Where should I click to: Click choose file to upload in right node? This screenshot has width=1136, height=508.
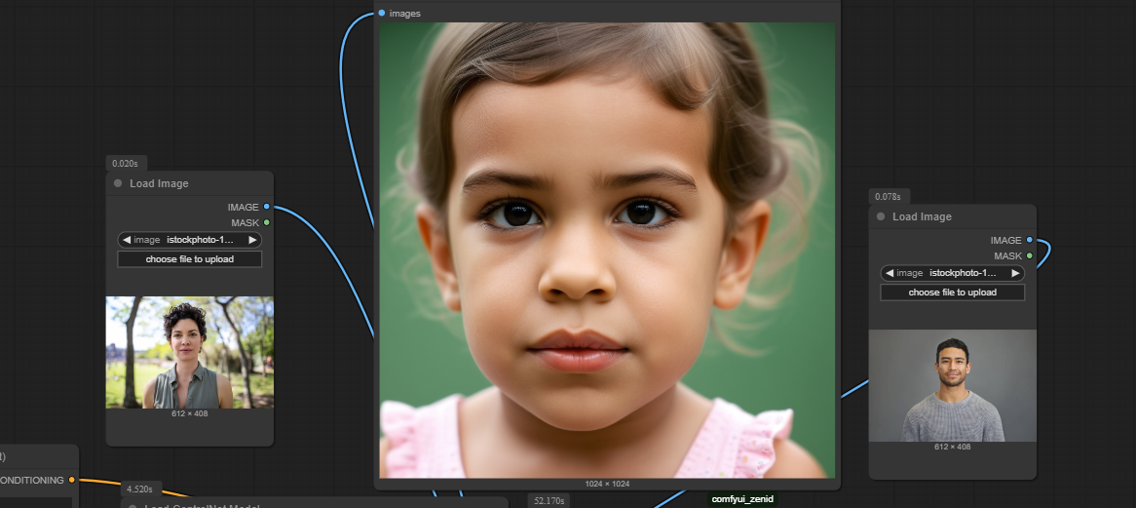[953, 293]
